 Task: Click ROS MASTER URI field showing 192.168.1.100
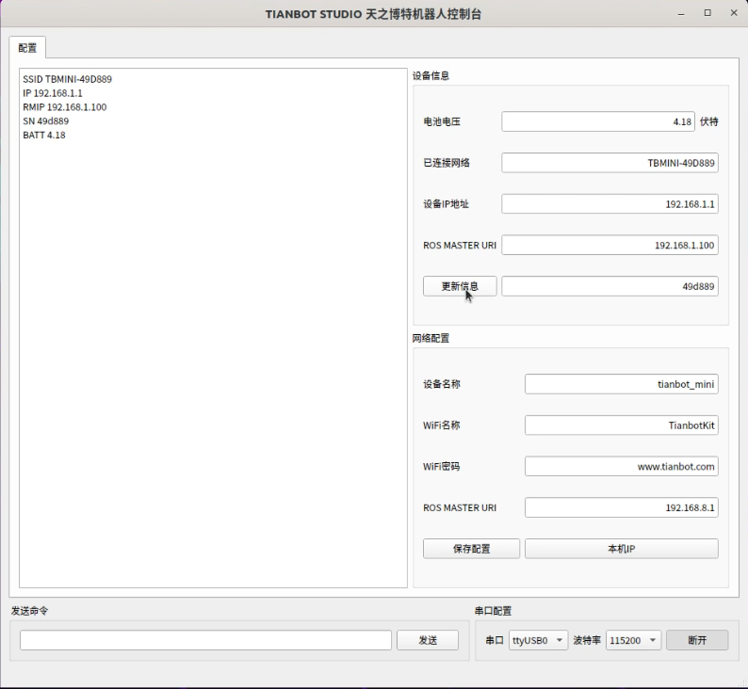click(x=610, y=246)
